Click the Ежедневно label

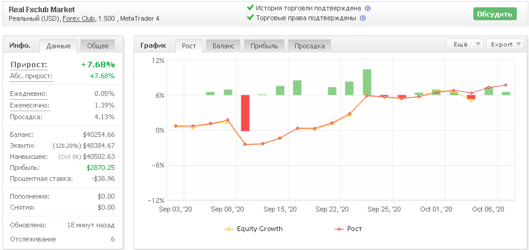29,94
